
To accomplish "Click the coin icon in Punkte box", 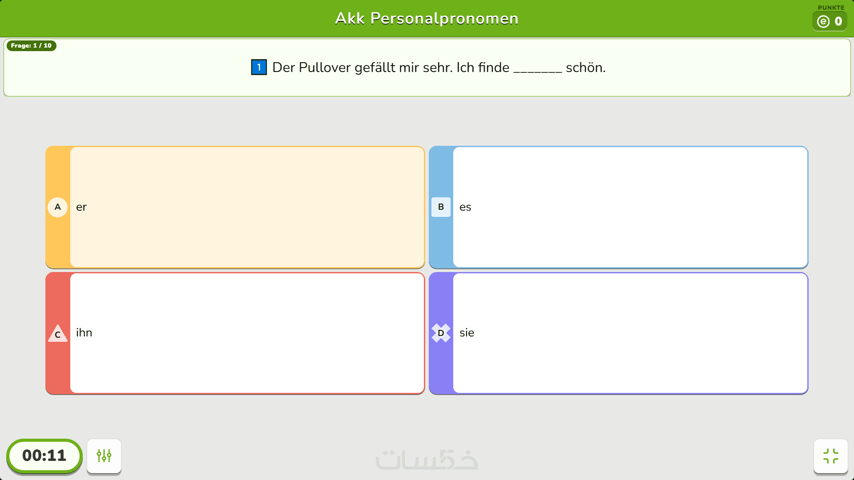I will (x=823, y=21).
